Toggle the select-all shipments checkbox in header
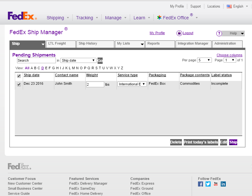This screenshot has height=196, width=252. pos(19,76)
